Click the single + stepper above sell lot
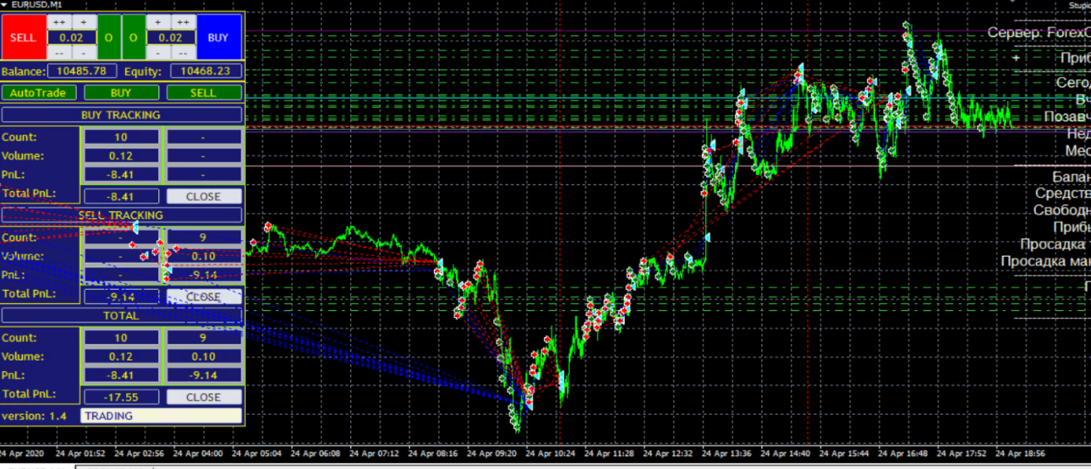The width and height of the screenshot is (1091, 469). click(84, 22)
